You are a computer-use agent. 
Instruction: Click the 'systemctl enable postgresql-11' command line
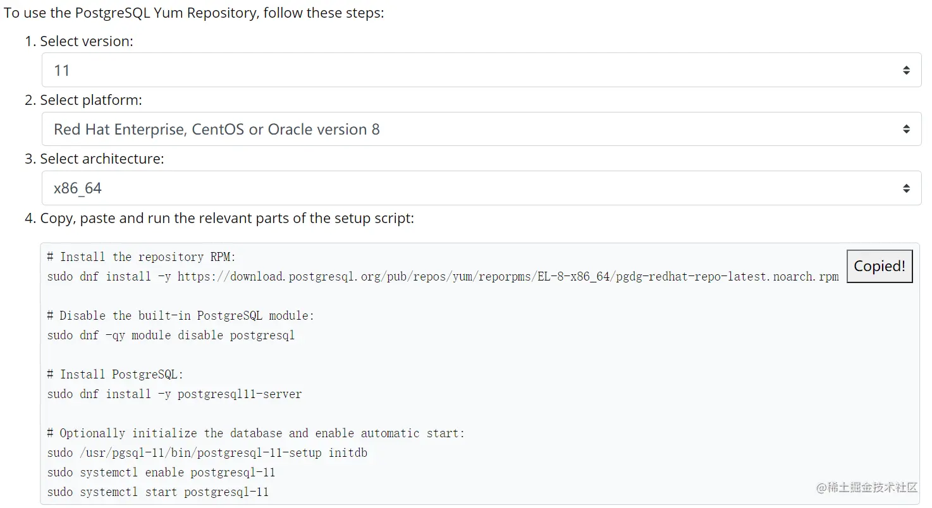point(161,473)
